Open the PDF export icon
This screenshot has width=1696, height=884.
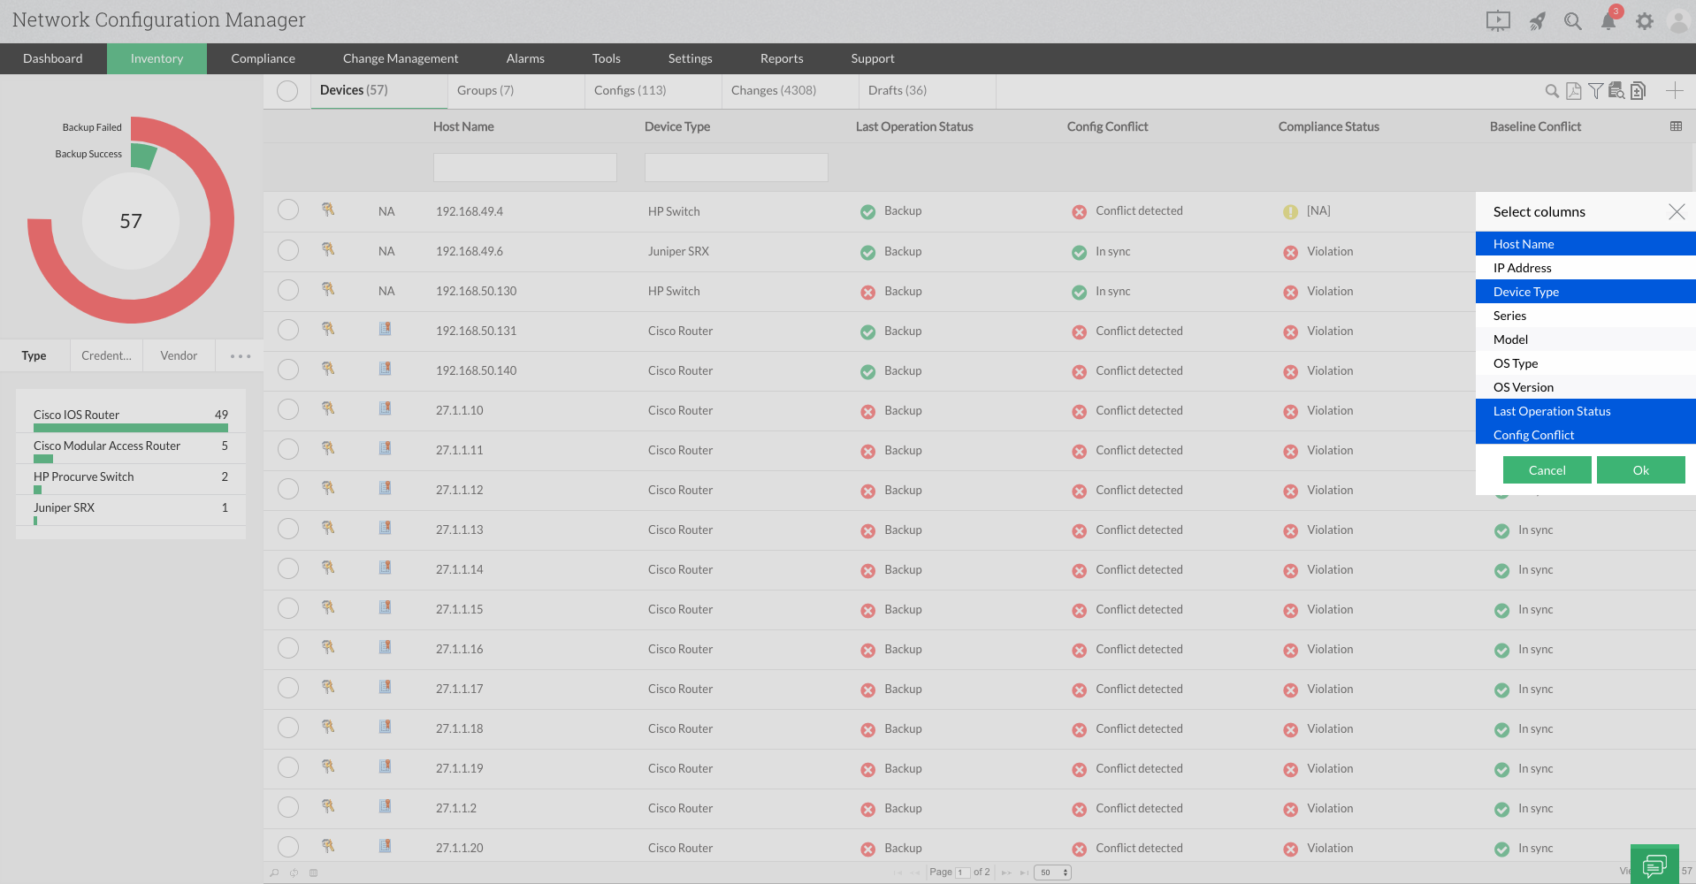click(x=1575, y=90)
